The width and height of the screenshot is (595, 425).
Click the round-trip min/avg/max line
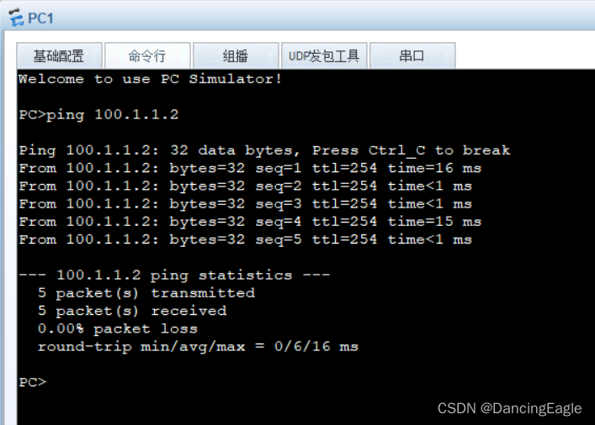[x=198, y=346]
